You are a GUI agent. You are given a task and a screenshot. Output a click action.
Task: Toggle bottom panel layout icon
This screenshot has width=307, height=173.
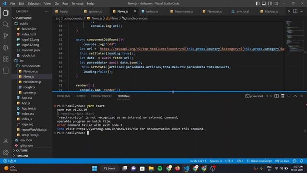tap(264, 3)
